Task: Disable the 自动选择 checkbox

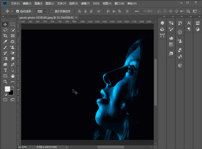Action: pyautogui.click(x=18, y=11)
